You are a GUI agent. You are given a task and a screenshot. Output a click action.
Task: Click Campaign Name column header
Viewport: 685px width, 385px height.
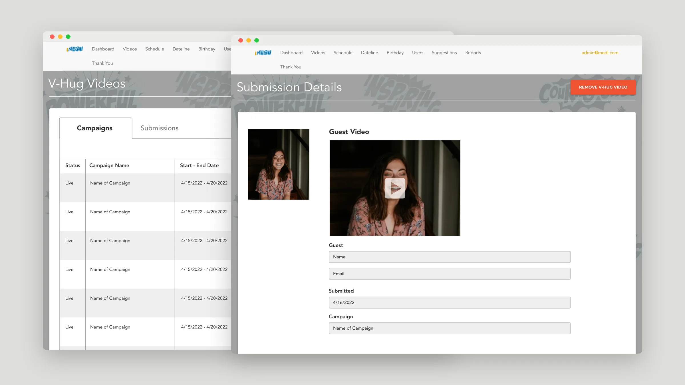pyautogui.click(x=109, y=165)
